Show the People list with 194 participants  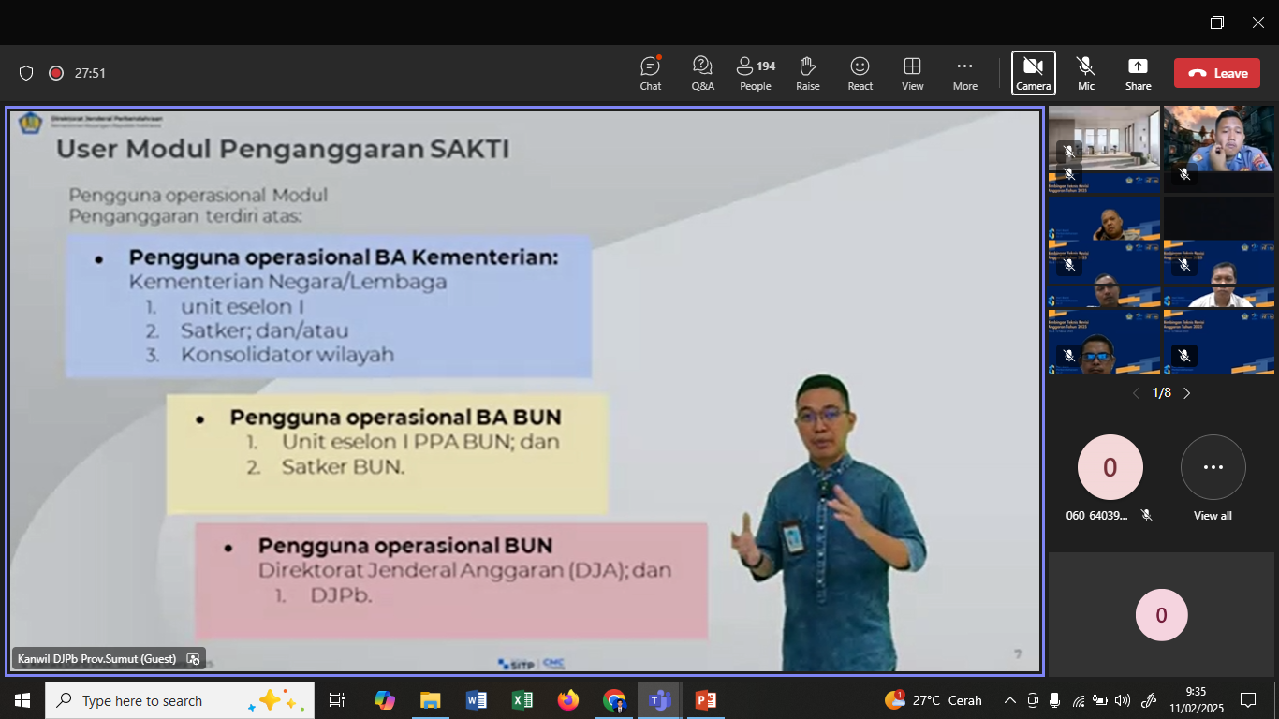click(x=755, y=72)
